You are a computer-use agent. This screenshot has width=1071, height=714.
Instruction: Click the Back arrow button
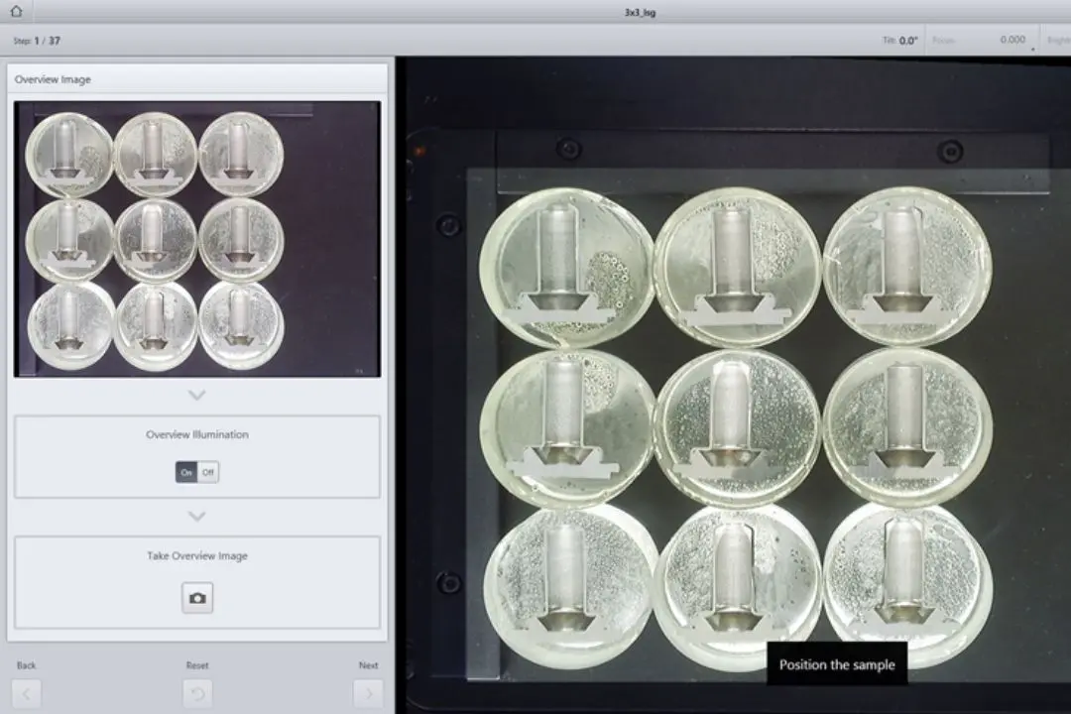(x=26, y=694)
